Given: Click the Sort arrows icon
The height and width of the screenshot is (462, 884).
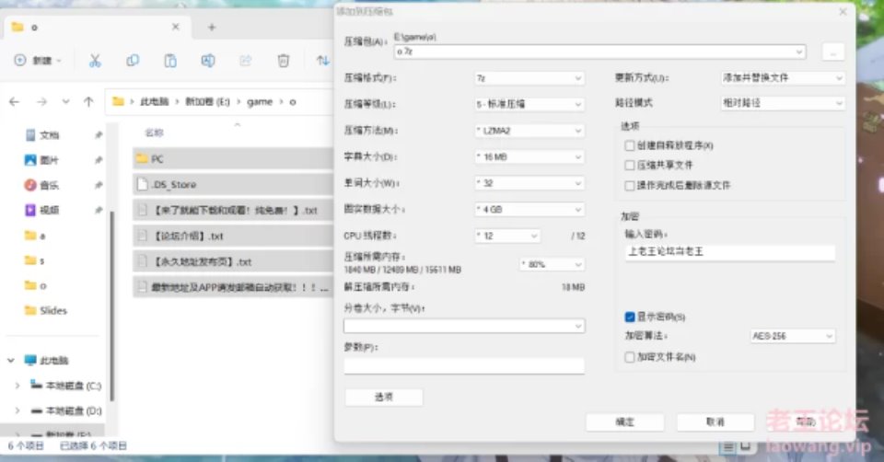Looking at the screenshot, I should [x=322, y=61].
